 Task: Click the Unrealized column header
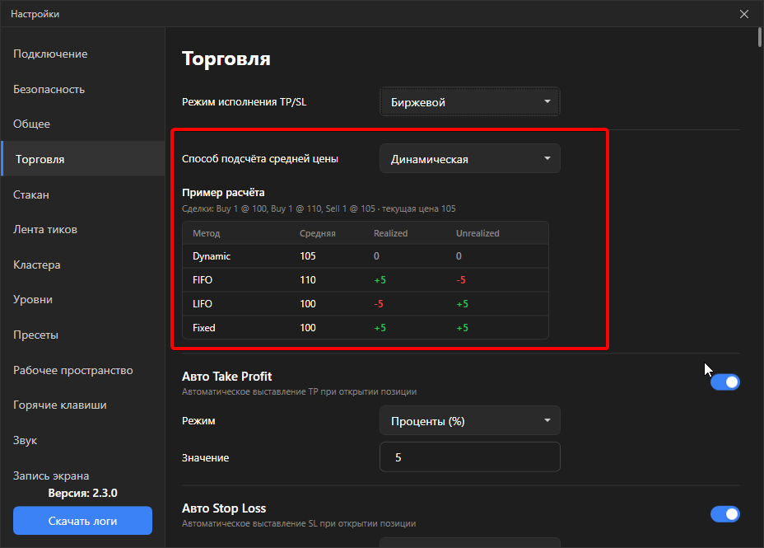477,233
